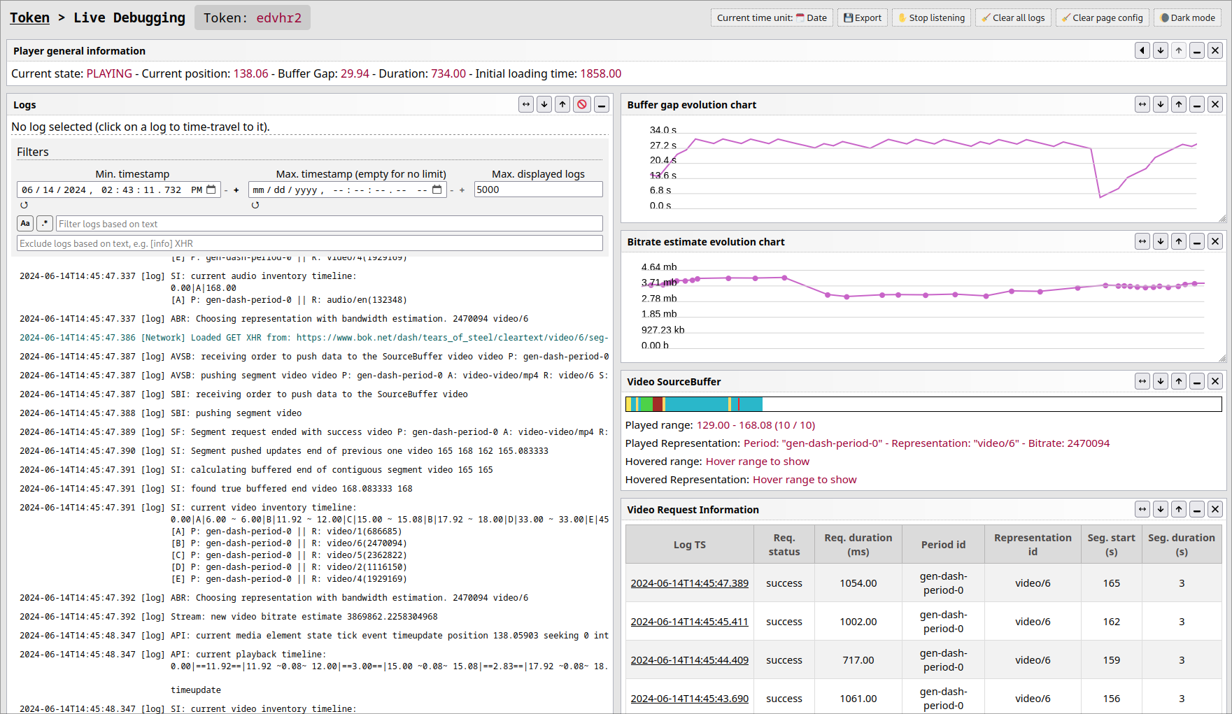
Task: Click the disable icon in Logs panel header
Action: [x=582, y=105]
